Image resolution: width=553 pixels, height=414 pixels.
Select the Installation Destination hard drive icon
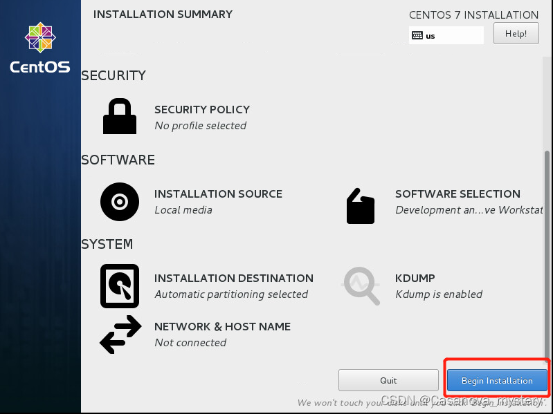[x=120, y=286]
